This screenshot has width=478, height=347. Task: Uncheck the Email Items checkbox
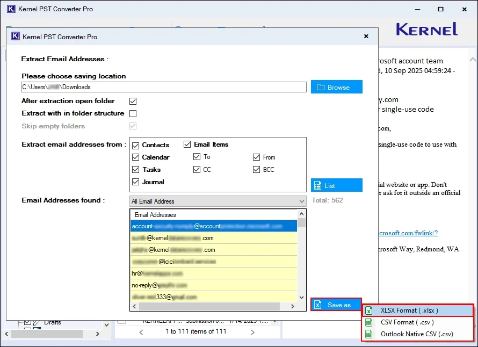click(x=187, y=144)
